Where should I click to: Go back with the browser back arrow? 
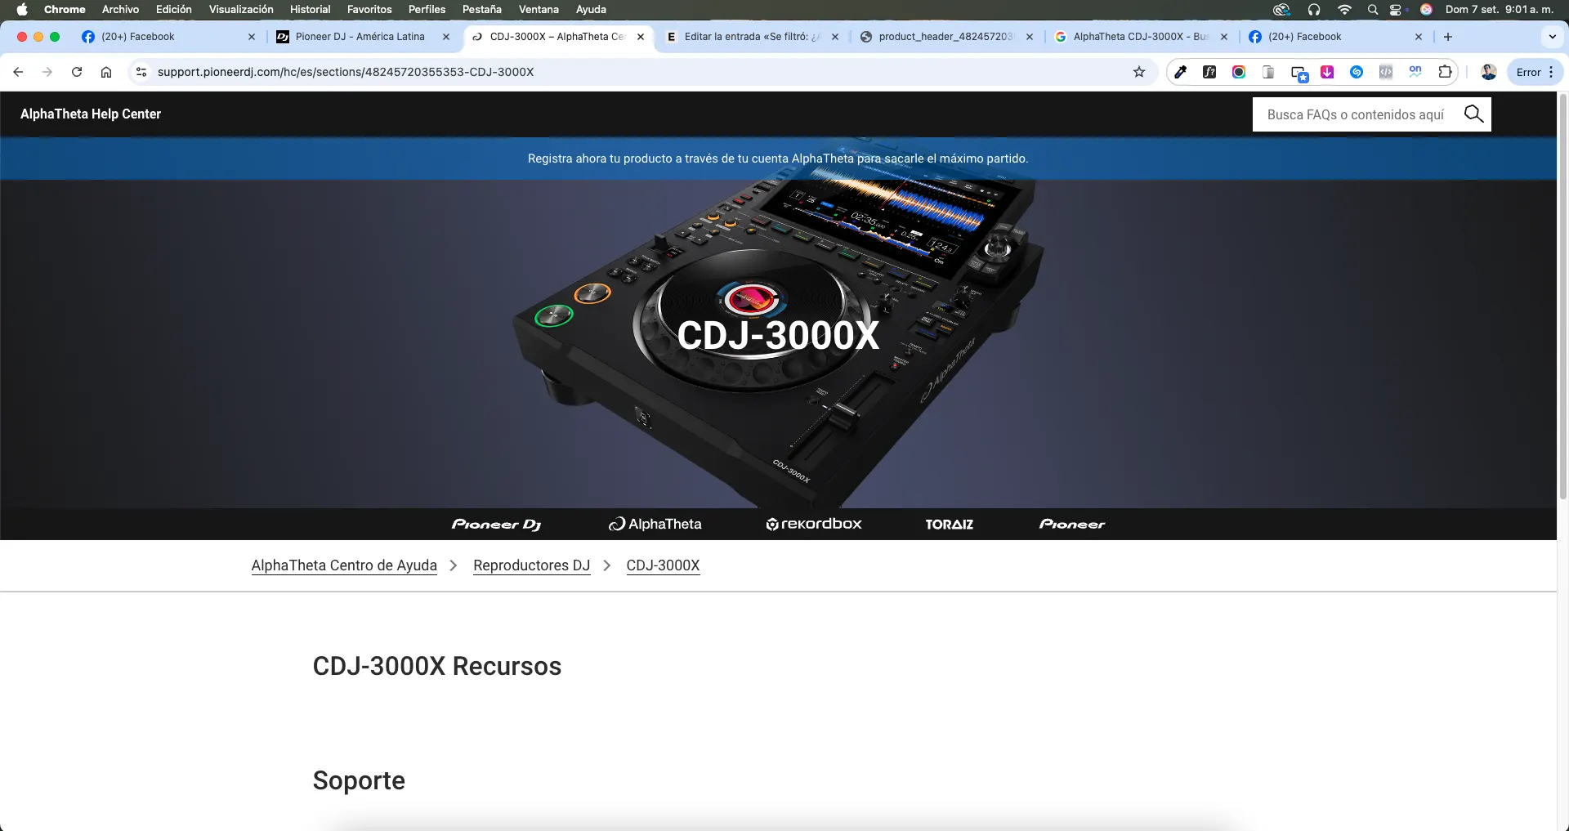(18, 72)
